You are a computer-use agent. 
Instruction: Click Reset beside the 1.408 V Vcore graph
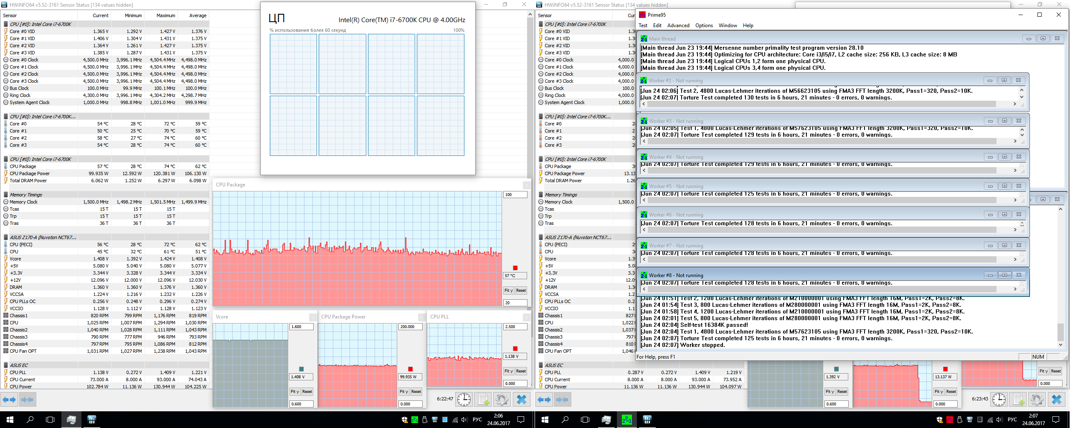click(x=307, y=392)
